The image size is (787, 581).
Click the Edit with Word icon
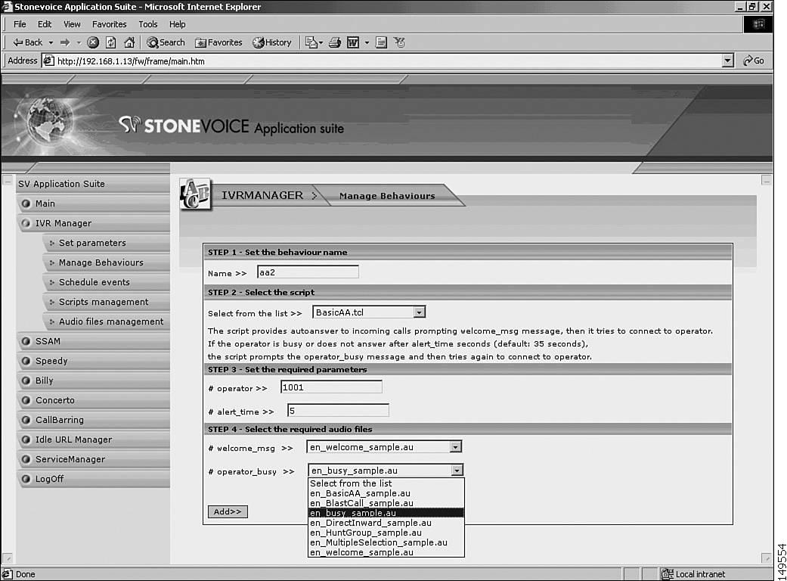[353, 42]
